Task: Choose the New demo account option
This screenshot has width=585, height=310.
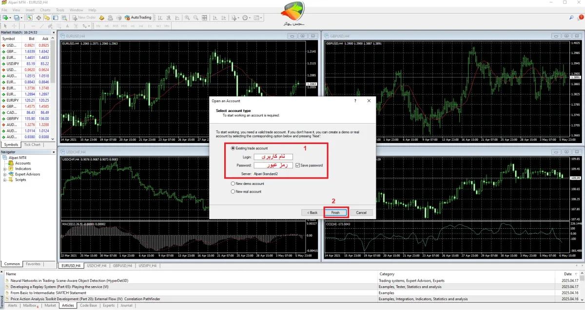Action: coord(233,184)
